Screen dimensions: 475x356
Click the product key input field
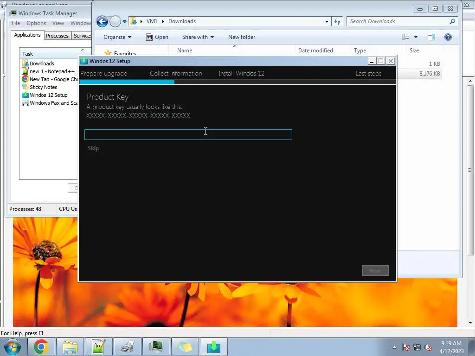[188, 135]
